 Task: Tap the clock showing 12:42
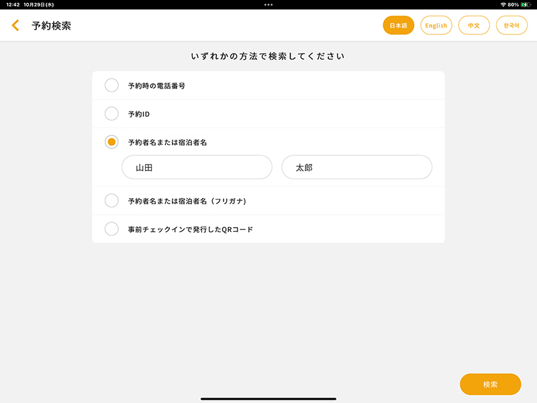coord(11,6)
